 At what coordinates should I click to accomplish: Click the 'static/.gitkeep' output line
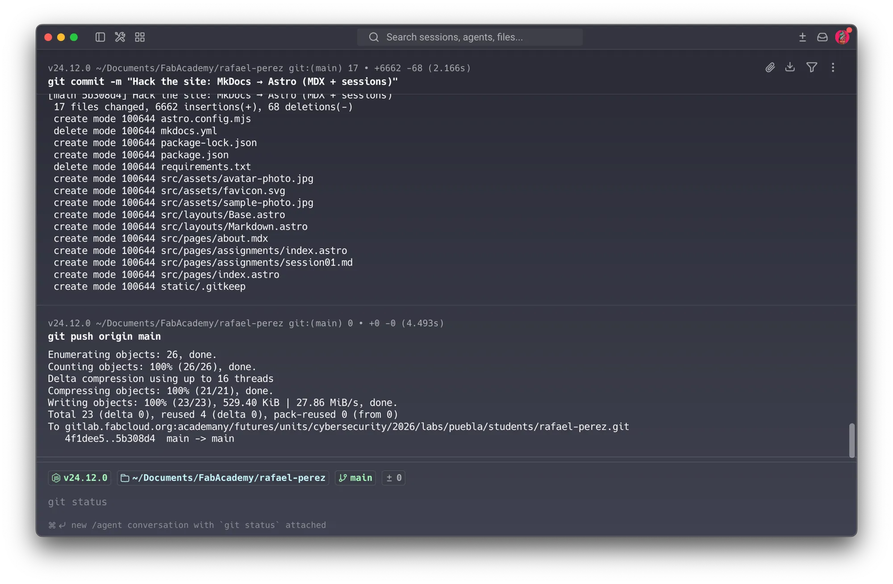(x=150, y=287)
